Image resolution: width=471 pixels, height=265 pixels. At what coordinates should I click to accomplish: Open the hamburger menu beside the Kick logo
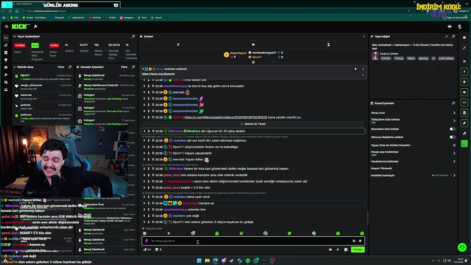(x=7, y=26)
